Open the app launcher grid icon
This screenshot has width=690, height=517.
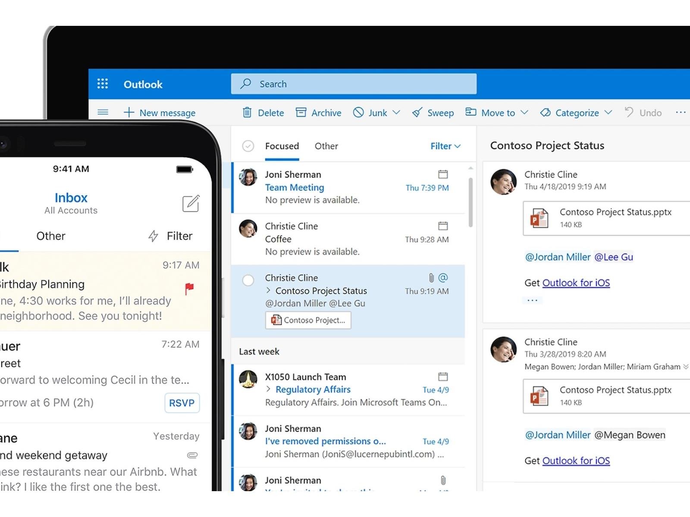click(103, 84)
